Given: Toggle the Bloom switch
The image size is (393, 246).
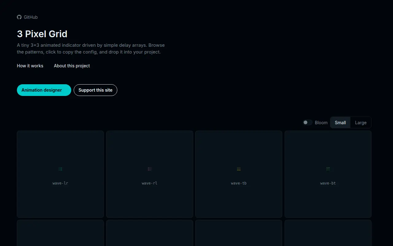Looking at the screenshot, I should (x=308, y=122).
